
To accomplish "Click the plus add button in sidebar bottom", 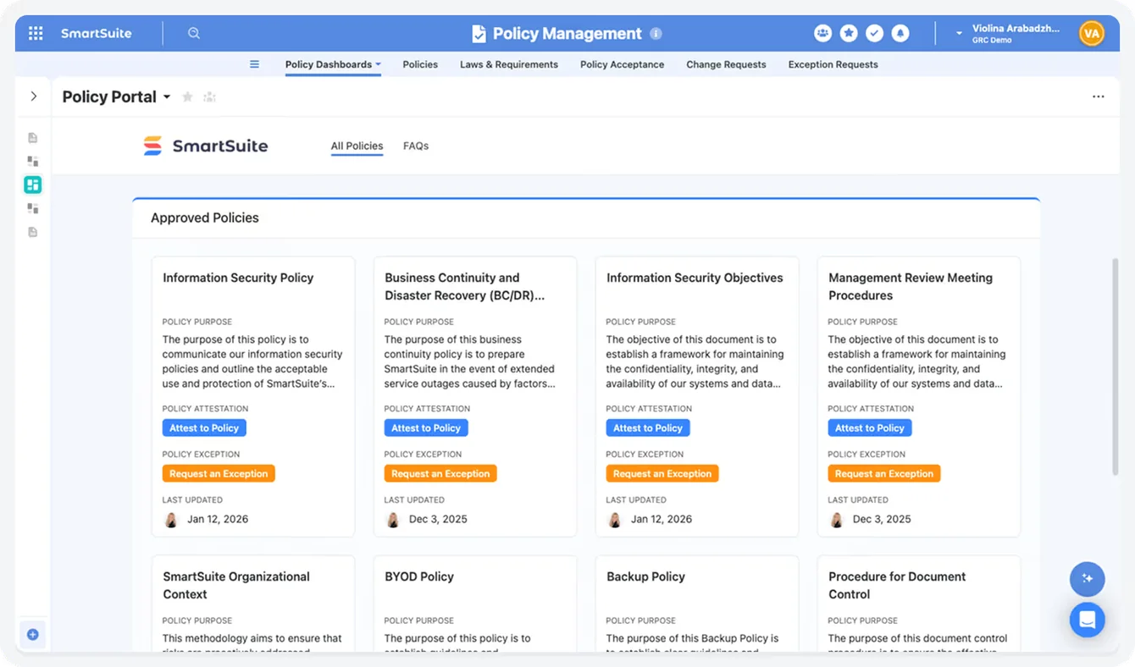I will 33,634.
